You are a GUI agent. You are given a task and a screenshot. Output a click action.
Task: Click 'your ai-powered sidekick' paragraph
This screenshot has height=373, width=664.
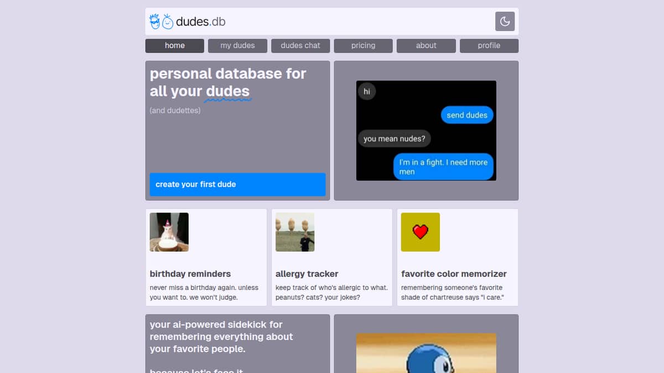221,336
